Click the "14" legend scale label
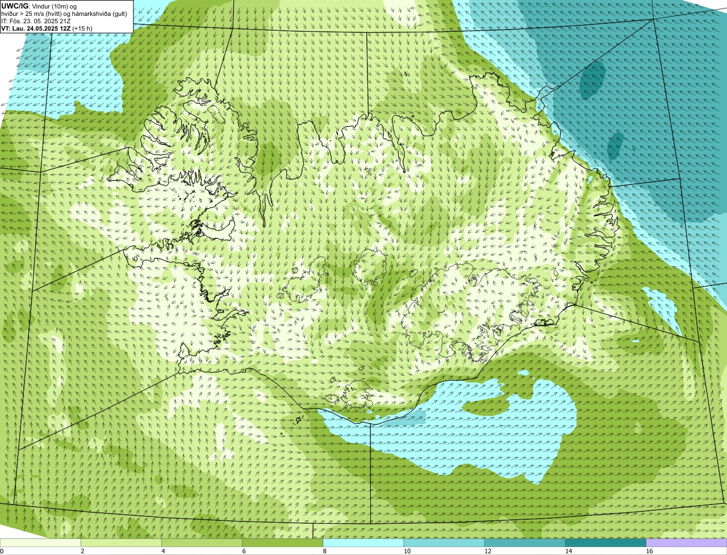The image size is (727, 555). (x=569, y=551)
